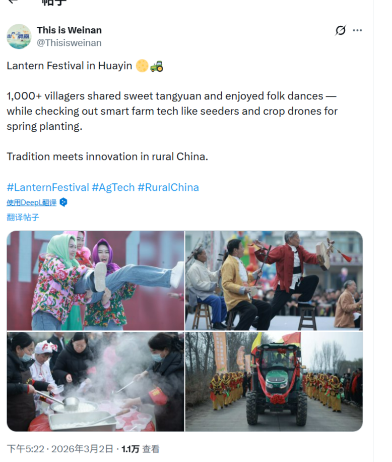Image resolution: width=392 pixels, height=462 pixels.
Task: Open the #RuralChina hashtag
Action: [168, 187]
